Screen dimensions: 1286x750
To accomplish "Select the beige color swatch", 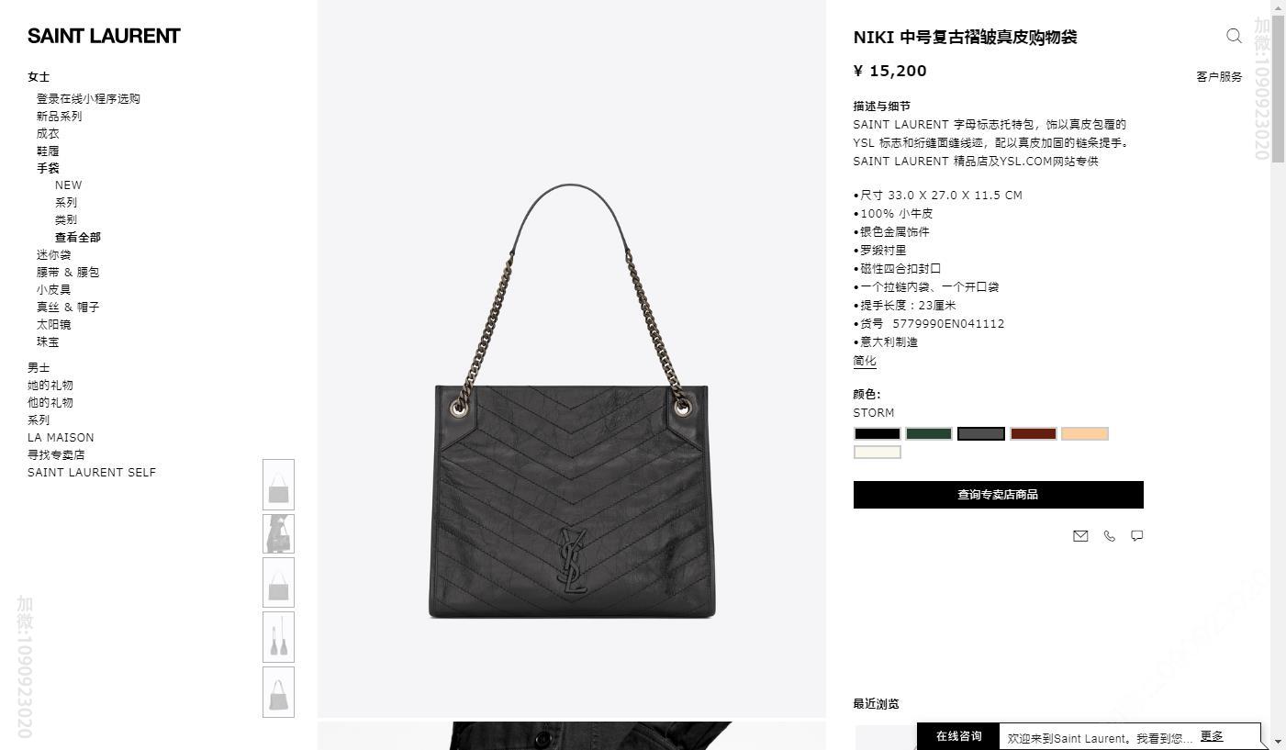I will coord(1084,434).
